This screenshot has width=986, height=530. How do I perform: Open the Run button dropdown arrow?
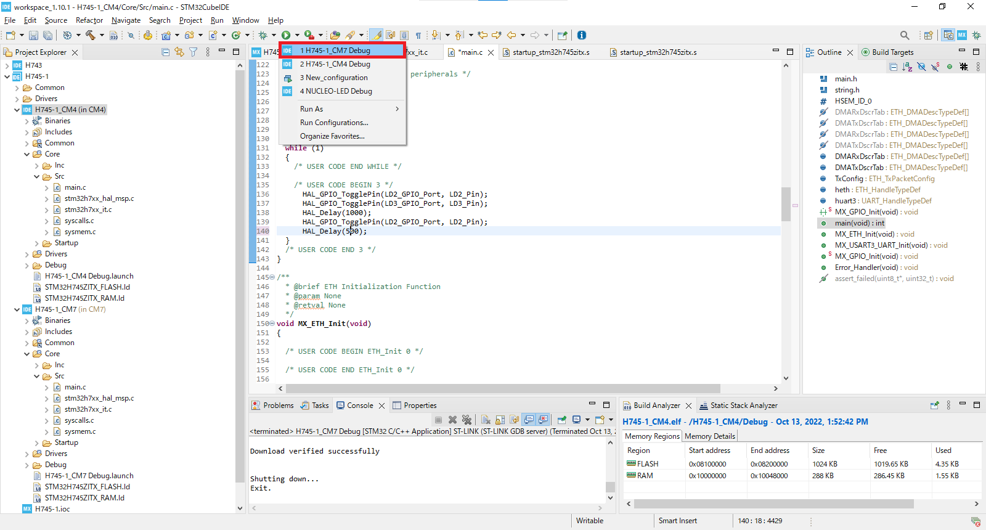297,35
